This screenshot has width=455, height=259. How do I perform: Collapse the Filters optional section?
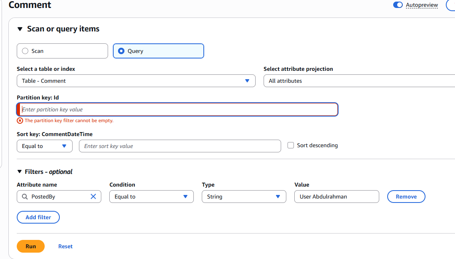click(20, 172)
